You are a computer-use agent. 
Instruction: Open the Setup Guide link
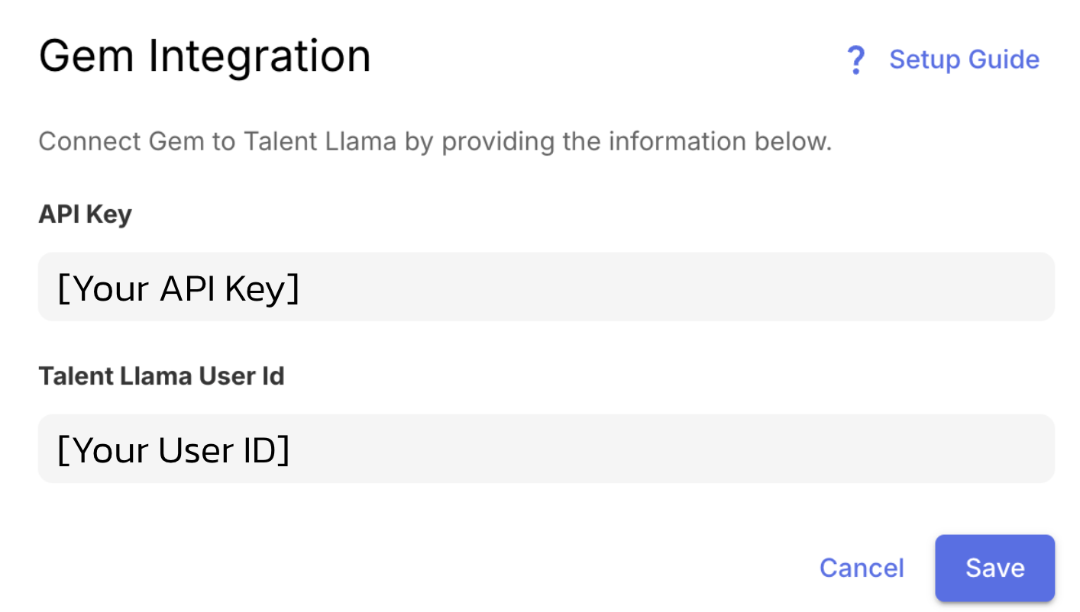point(964,60)
